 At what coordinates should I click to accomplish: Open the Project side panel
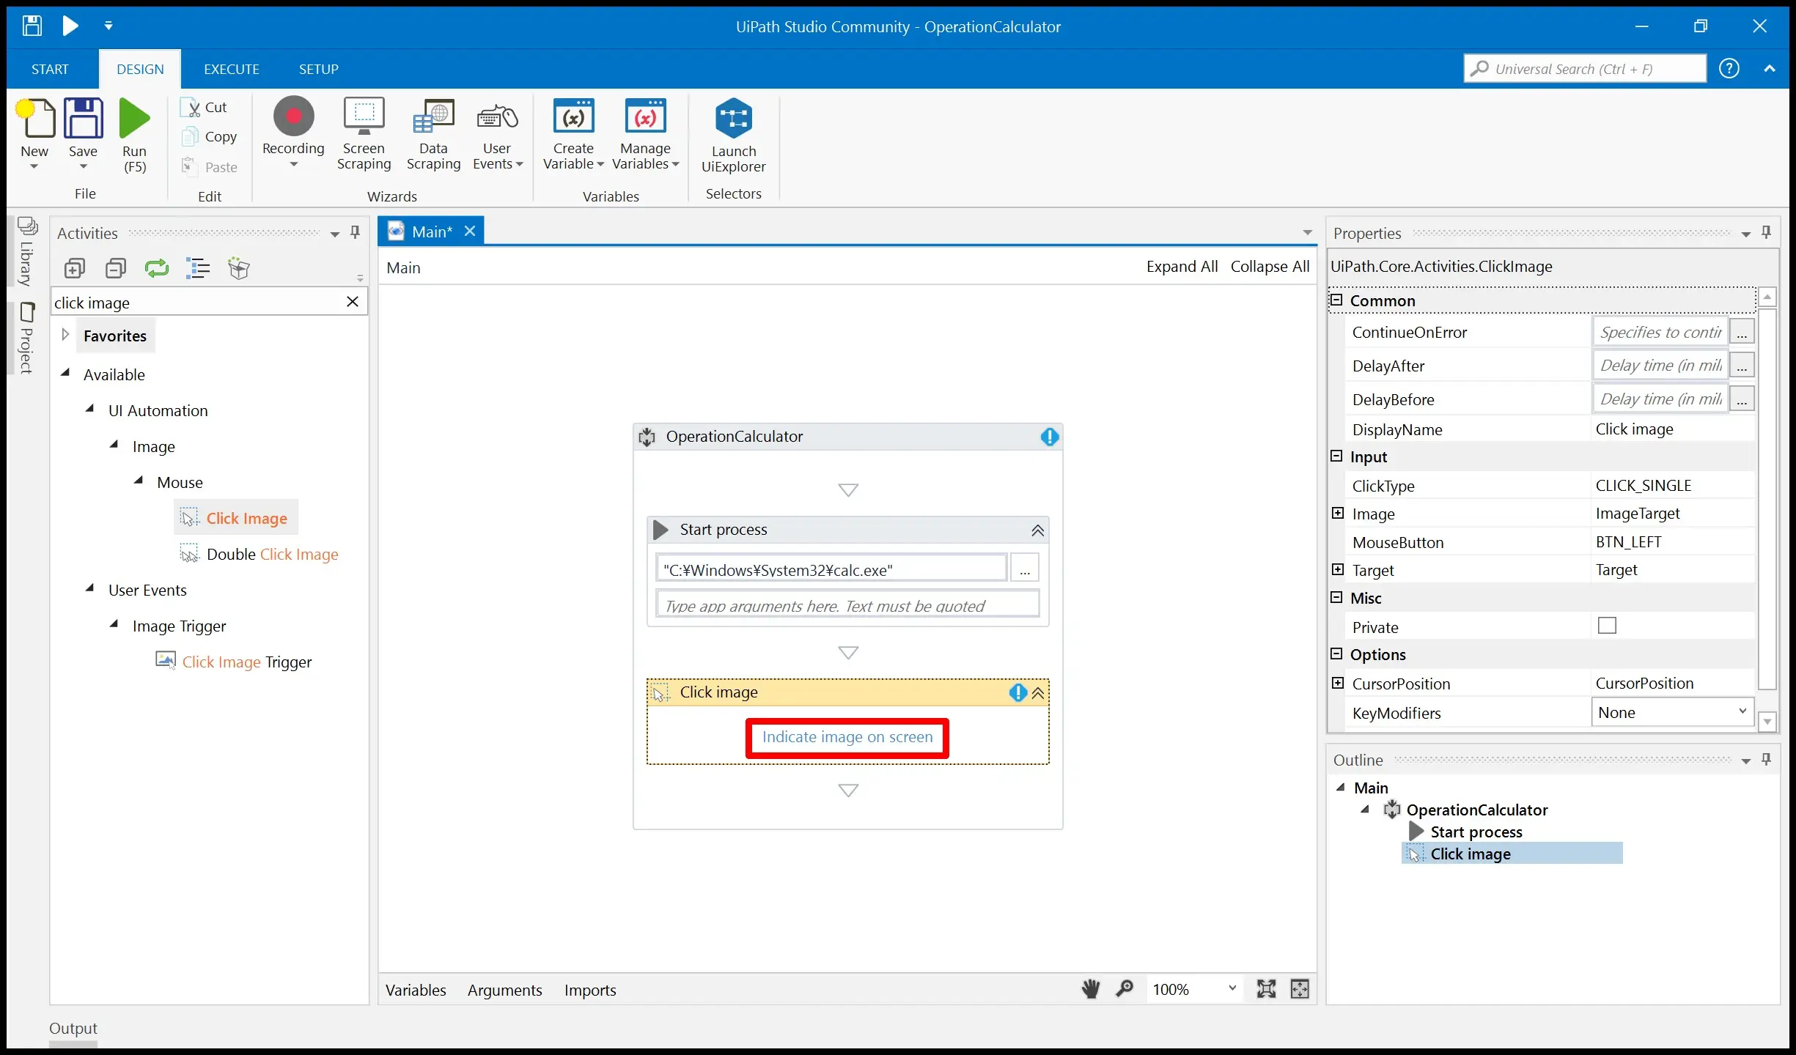point(27,338)
